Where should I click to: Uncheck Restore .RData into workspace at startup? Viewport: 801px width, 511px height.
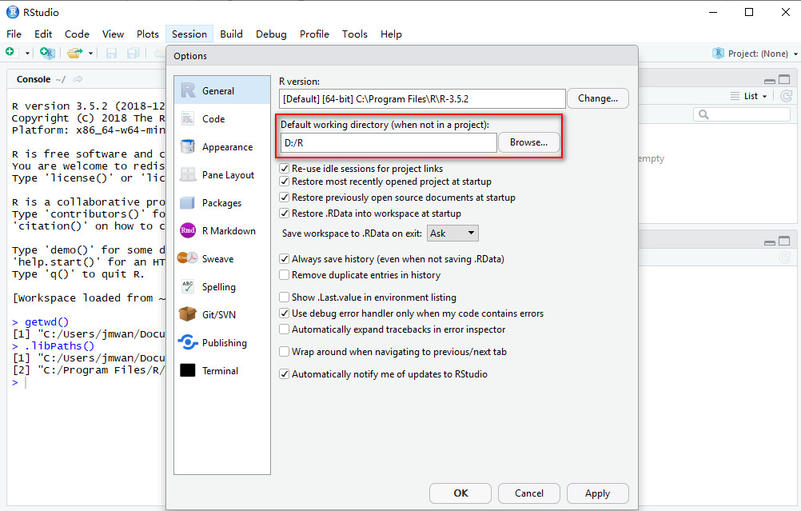point(285,214)
